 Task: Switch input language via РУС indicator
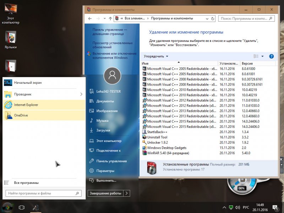coord(246,207)
